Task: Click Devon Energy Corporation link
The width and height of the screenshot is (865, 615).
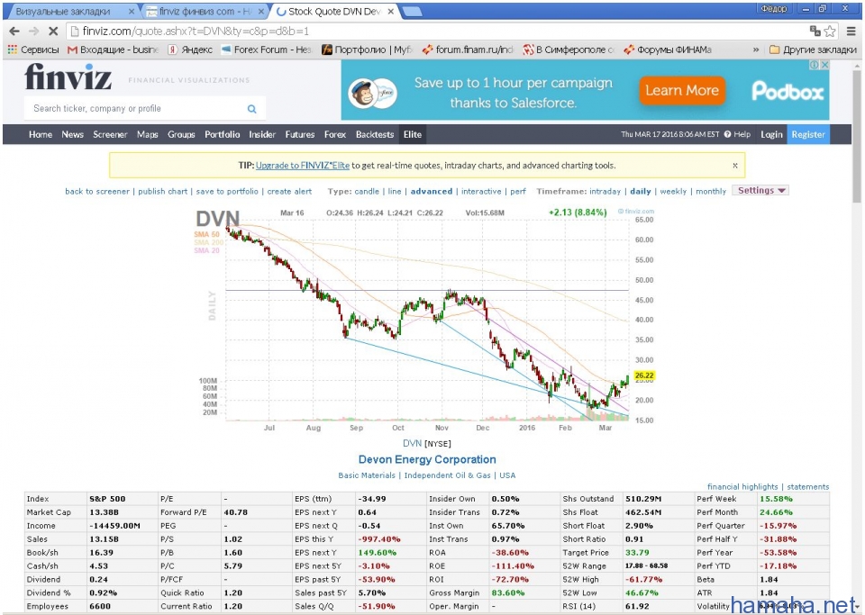Action: coord(427,459)
